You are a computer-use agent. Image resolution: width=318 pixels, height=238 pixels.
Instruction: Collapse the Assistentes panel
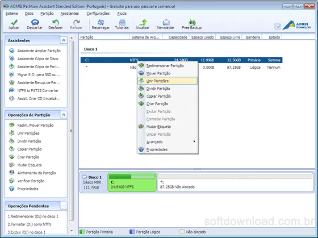64,40
